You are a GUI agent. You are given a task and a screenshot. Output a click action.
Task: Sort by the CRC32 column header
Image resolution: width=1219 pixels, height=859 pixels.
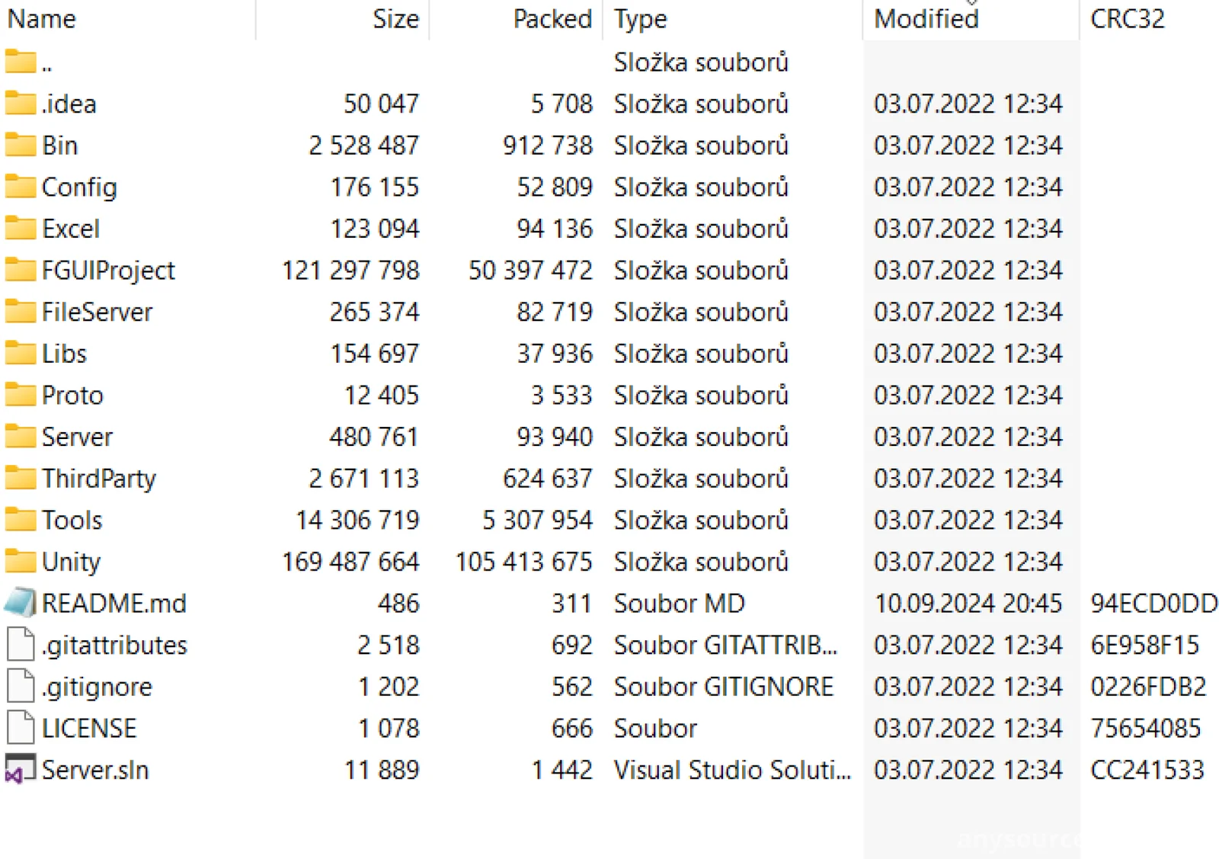click(x=1128, y=19)
